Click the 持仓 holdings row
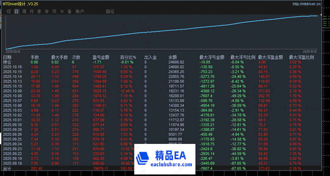Screen dimensions: 330x176 7,62
